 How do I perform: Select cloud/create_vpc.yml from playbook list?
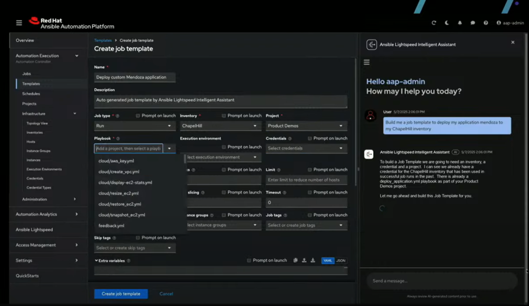[119, 172]
